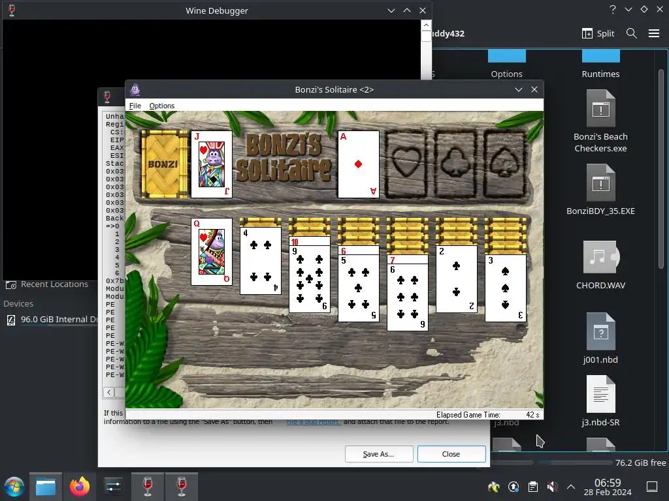The height and width of the screenshot is (501, 669).
Task: Select the Queen of Hearts tableau card
Action: pos(212,252)
